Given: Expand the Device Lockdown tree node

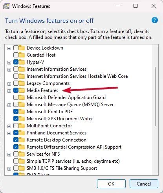Looking at the screenshot, I should click(x=9, y=48).
